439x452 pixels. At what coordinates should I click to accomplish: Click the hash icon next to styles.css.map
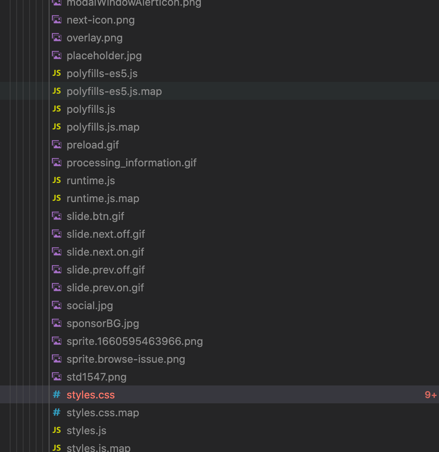pos(56,412)
